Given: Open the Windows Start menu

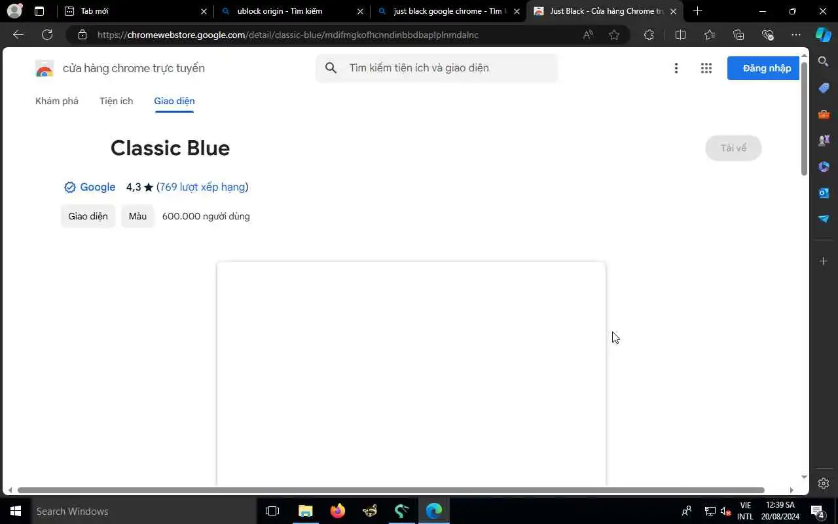Looking at the screenshot, I should tap(15, 511).
